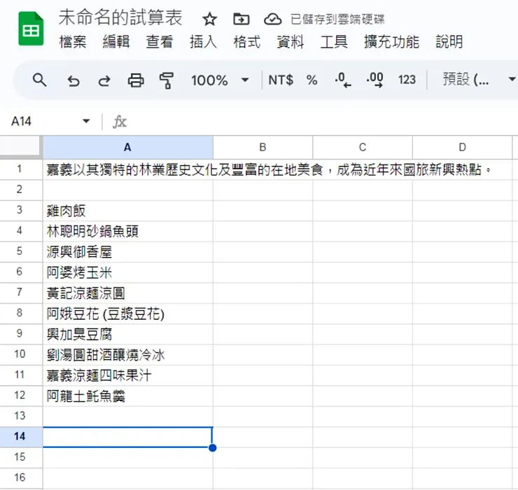Image resolution: width=518 pixels, height=490 pixels.
Task: Undo the last action
Action: click(73, 80)
